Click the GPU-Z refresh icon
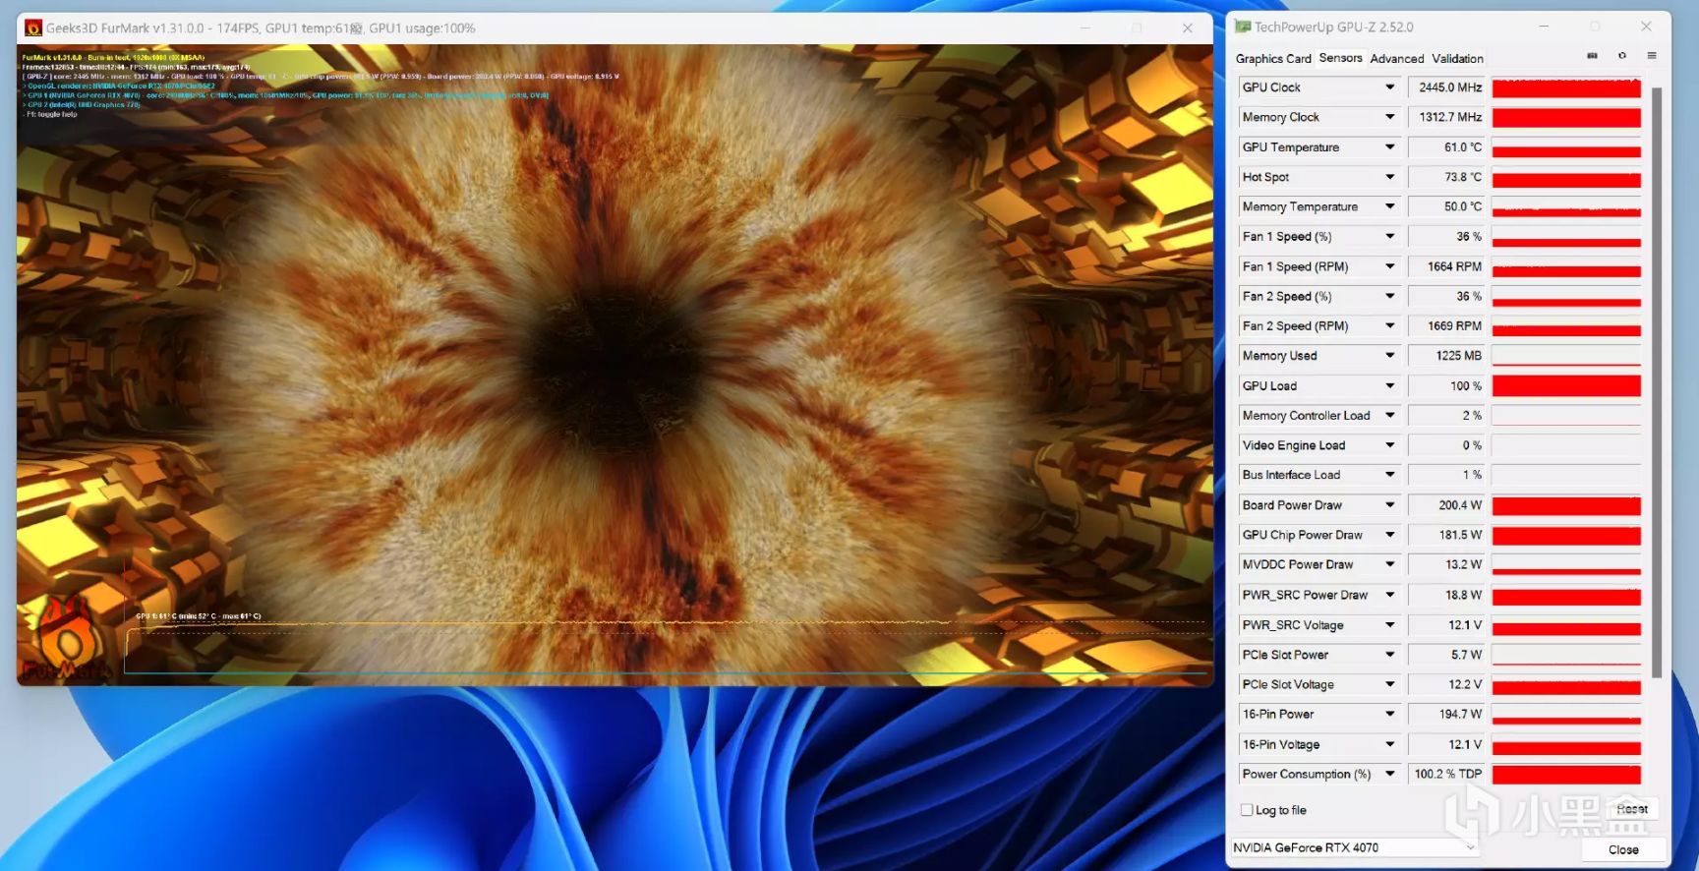The width and height of the screenshot is (1699, 871). tap(1622, 56)
